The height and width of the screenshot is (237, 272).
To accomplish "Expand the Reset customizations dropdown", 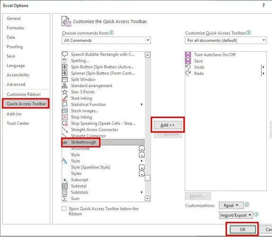I will [x=231, y=205].
